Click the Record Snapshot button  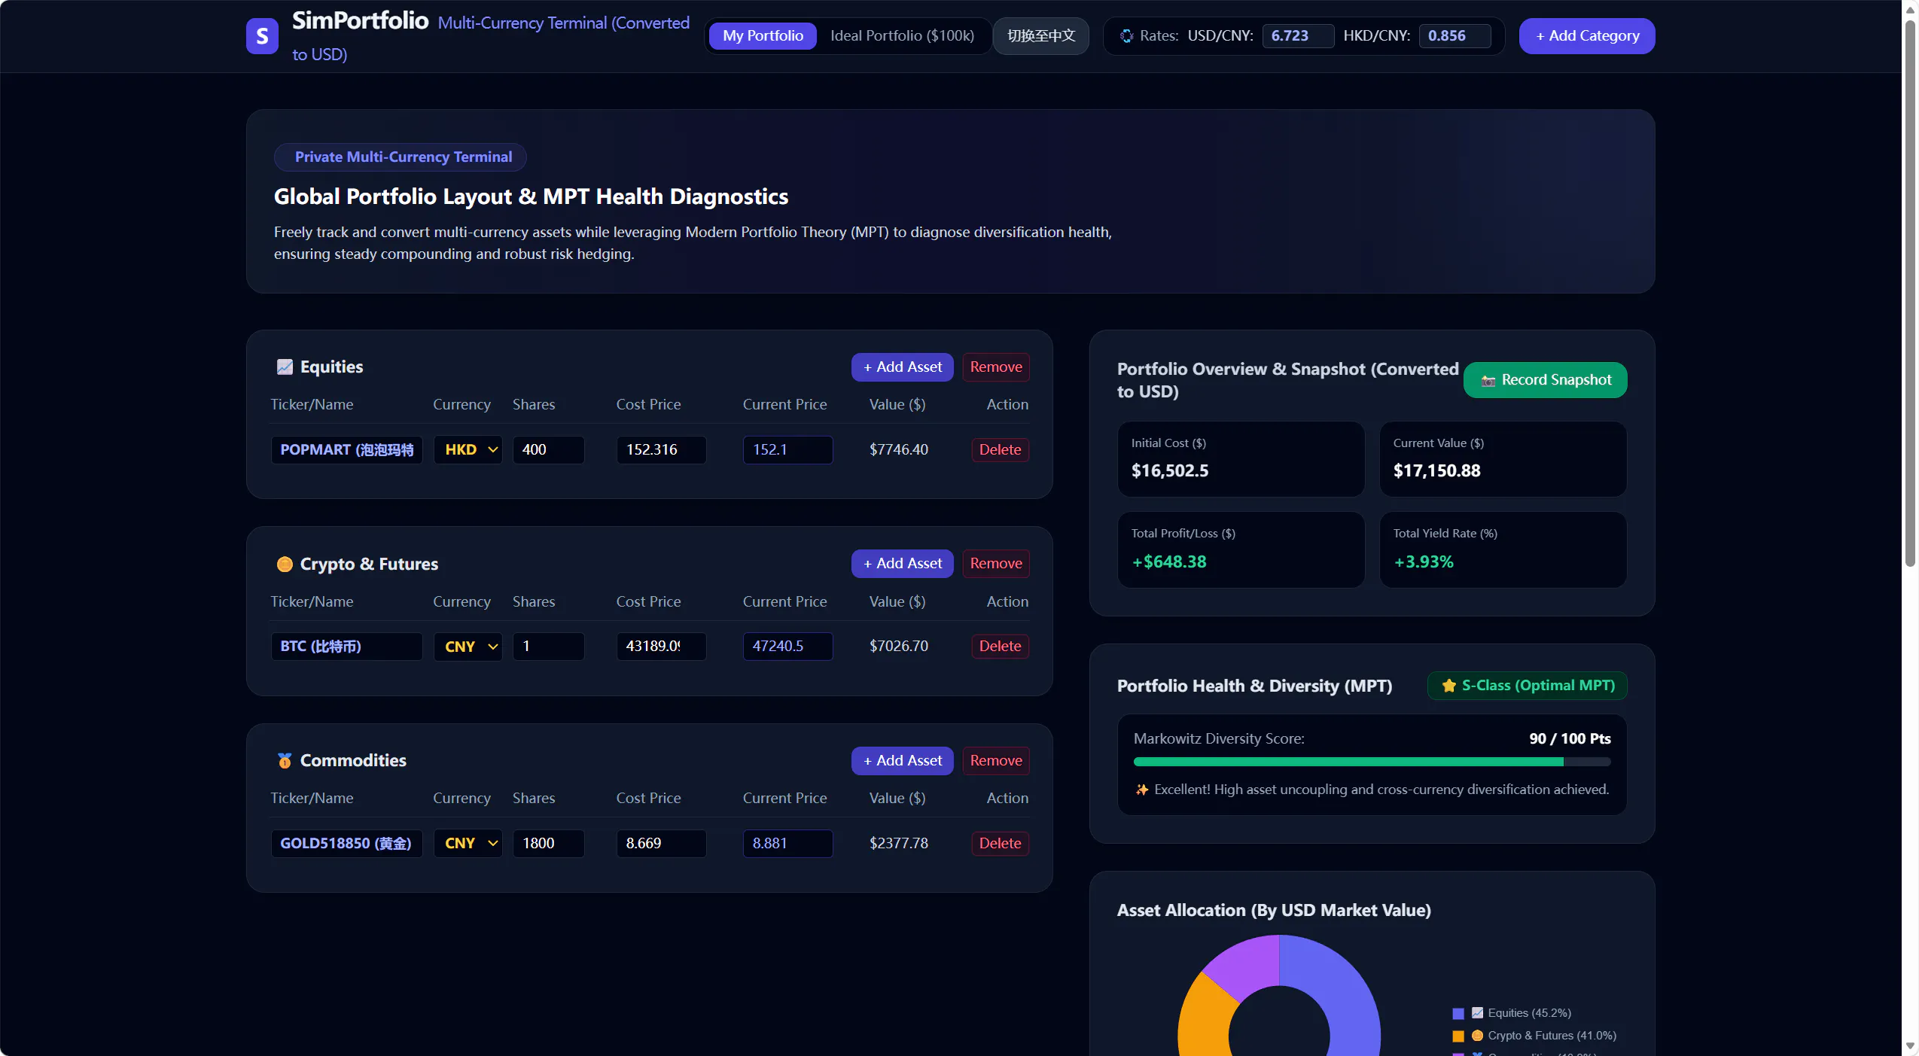tap(1545, 380)
